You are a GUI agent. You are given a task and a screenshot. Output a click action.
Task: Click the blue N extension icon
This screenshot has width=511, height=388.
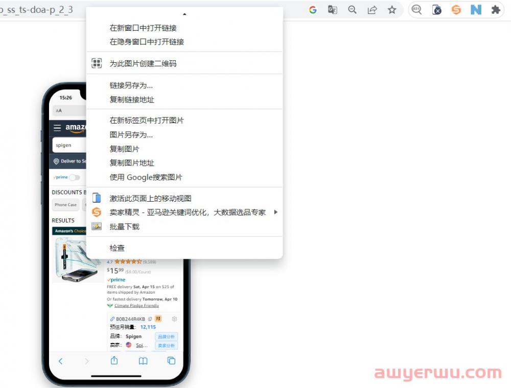tap(476, 10)
